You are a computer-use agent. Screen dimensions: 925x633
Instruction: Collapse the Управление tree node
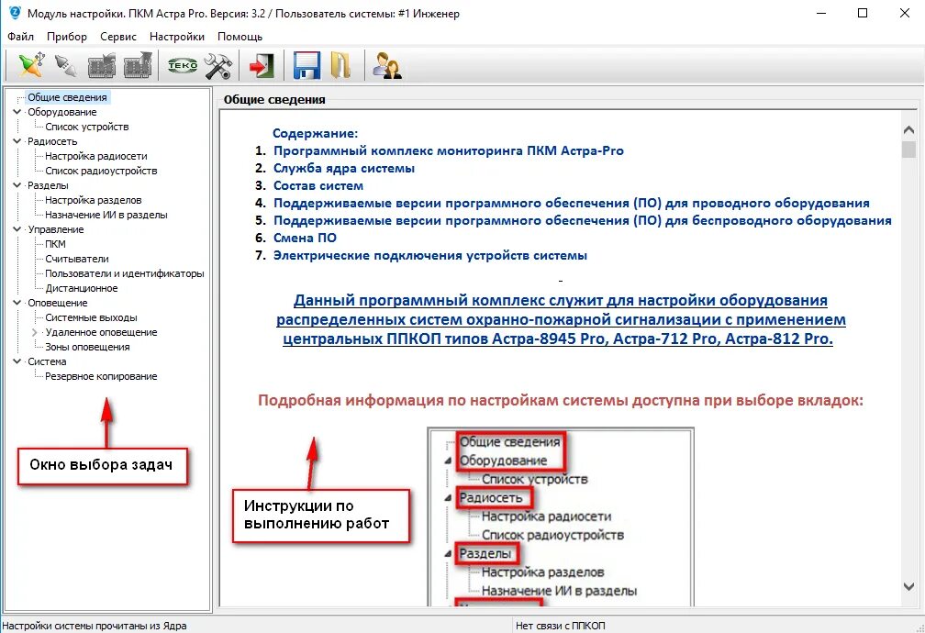pos(17,229)
